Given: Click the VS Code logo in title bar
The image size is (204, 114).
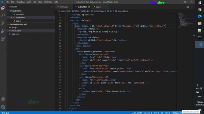Looking at the screenshot, I should click(2, 2).
